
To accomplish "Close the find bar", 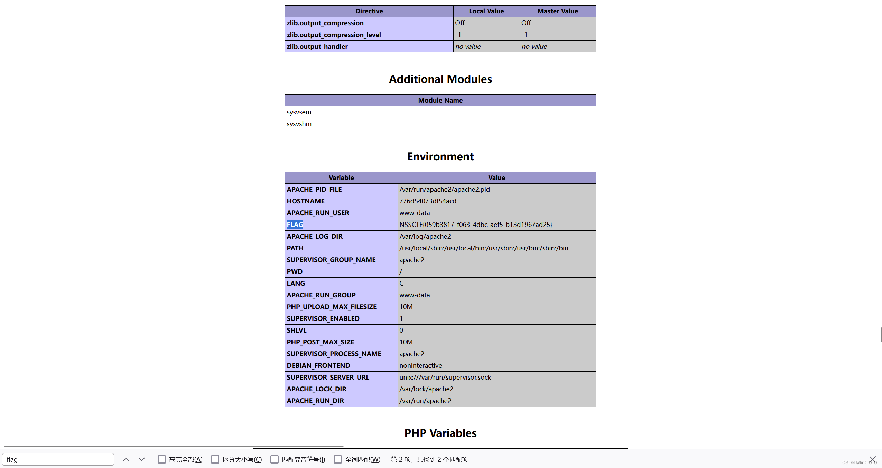I will coord(872,459).
